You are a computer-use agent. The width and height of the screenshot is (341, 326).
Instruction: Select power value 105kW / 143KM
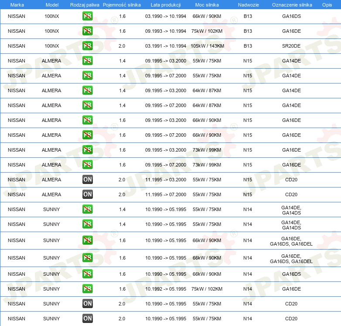[207, 46]
